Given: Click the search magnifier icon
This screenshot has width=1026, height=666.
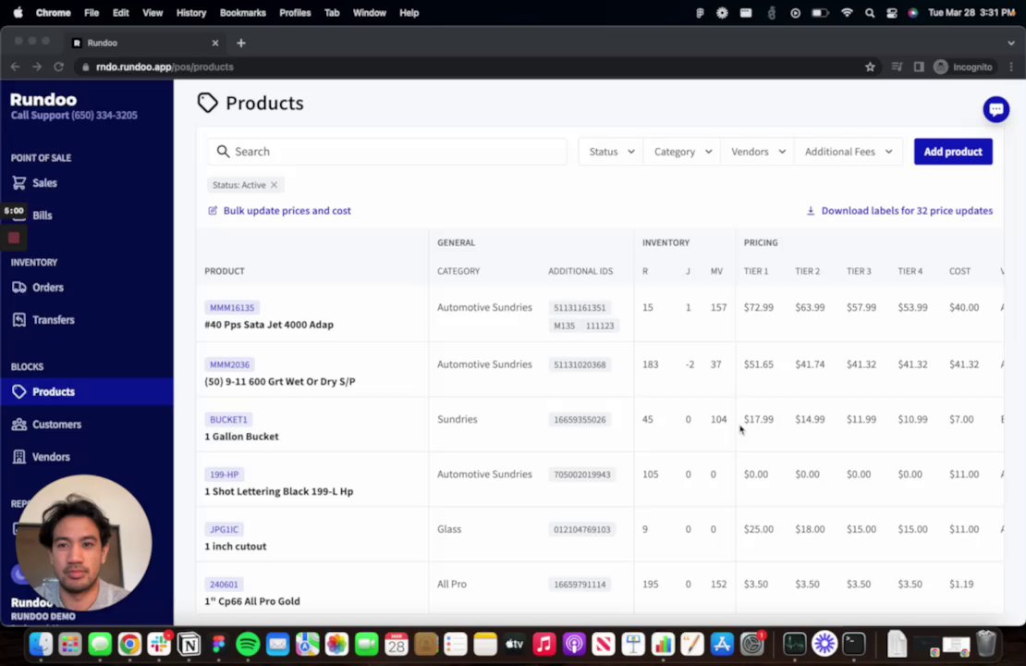Looking at the screenshot, I should pos(223,152).
